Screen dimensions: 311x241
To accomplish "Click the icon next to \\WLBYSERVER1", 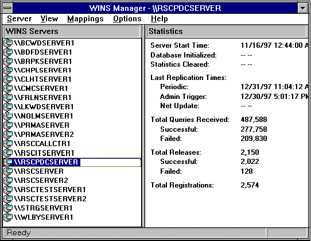I will click(9, 217).
